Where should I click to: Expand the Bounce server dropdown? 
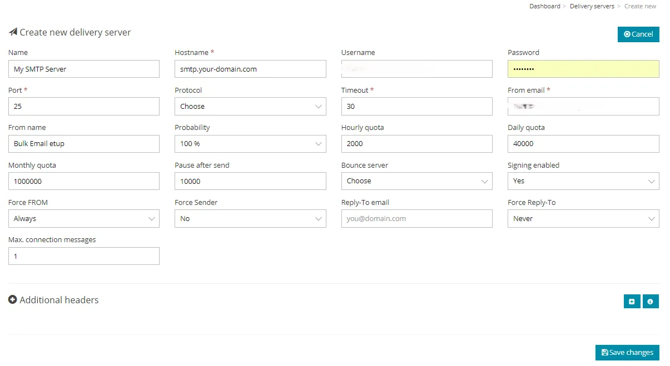(x=416, y=181)
